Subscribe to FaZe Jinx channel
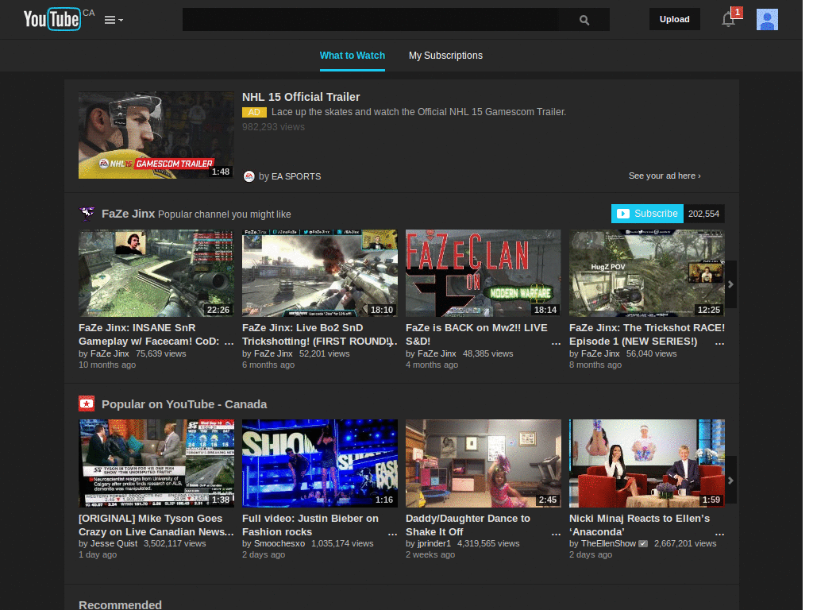Image resolution: width=813 pixels, height=610 pixels. (x=647, y=214)
